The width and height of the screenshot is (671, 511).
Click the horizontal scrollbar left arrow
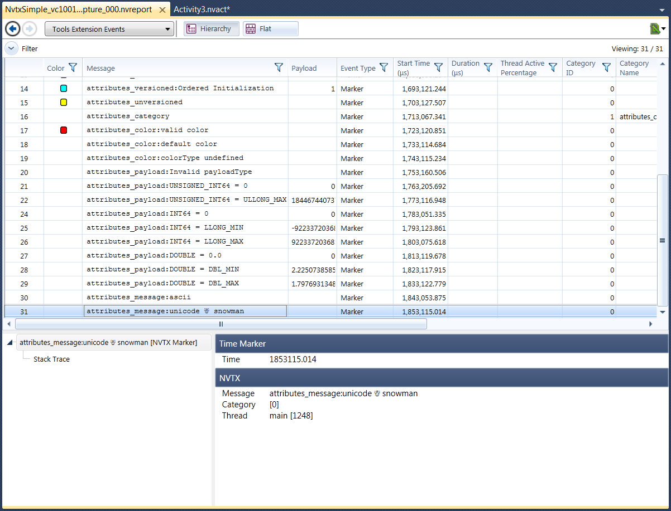tap(9, 324)
